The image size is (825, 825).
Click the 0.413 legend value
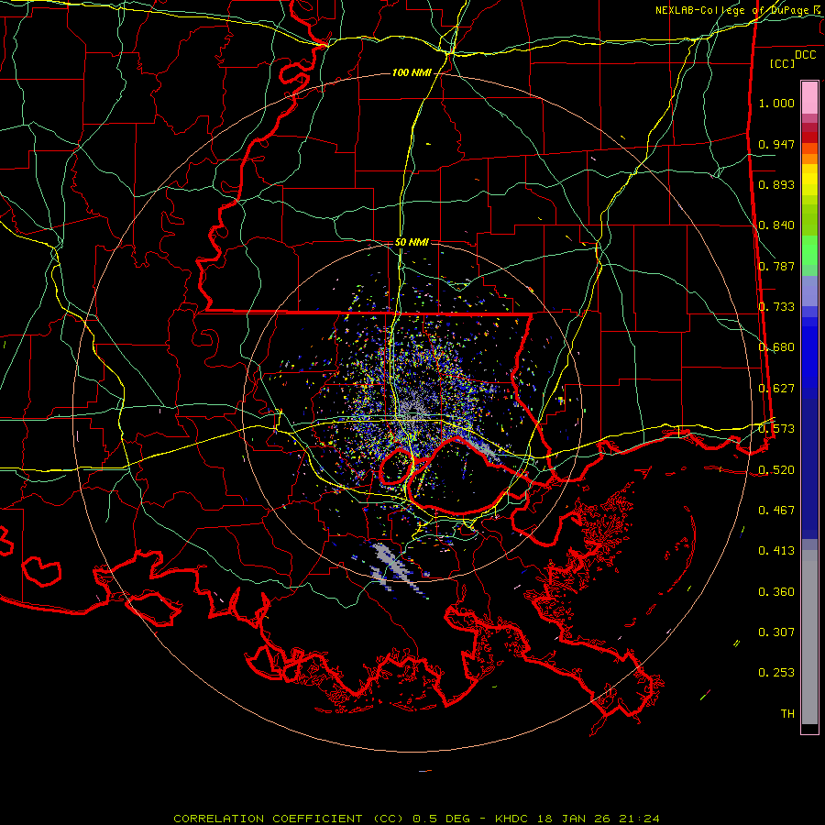pos(776,550)
